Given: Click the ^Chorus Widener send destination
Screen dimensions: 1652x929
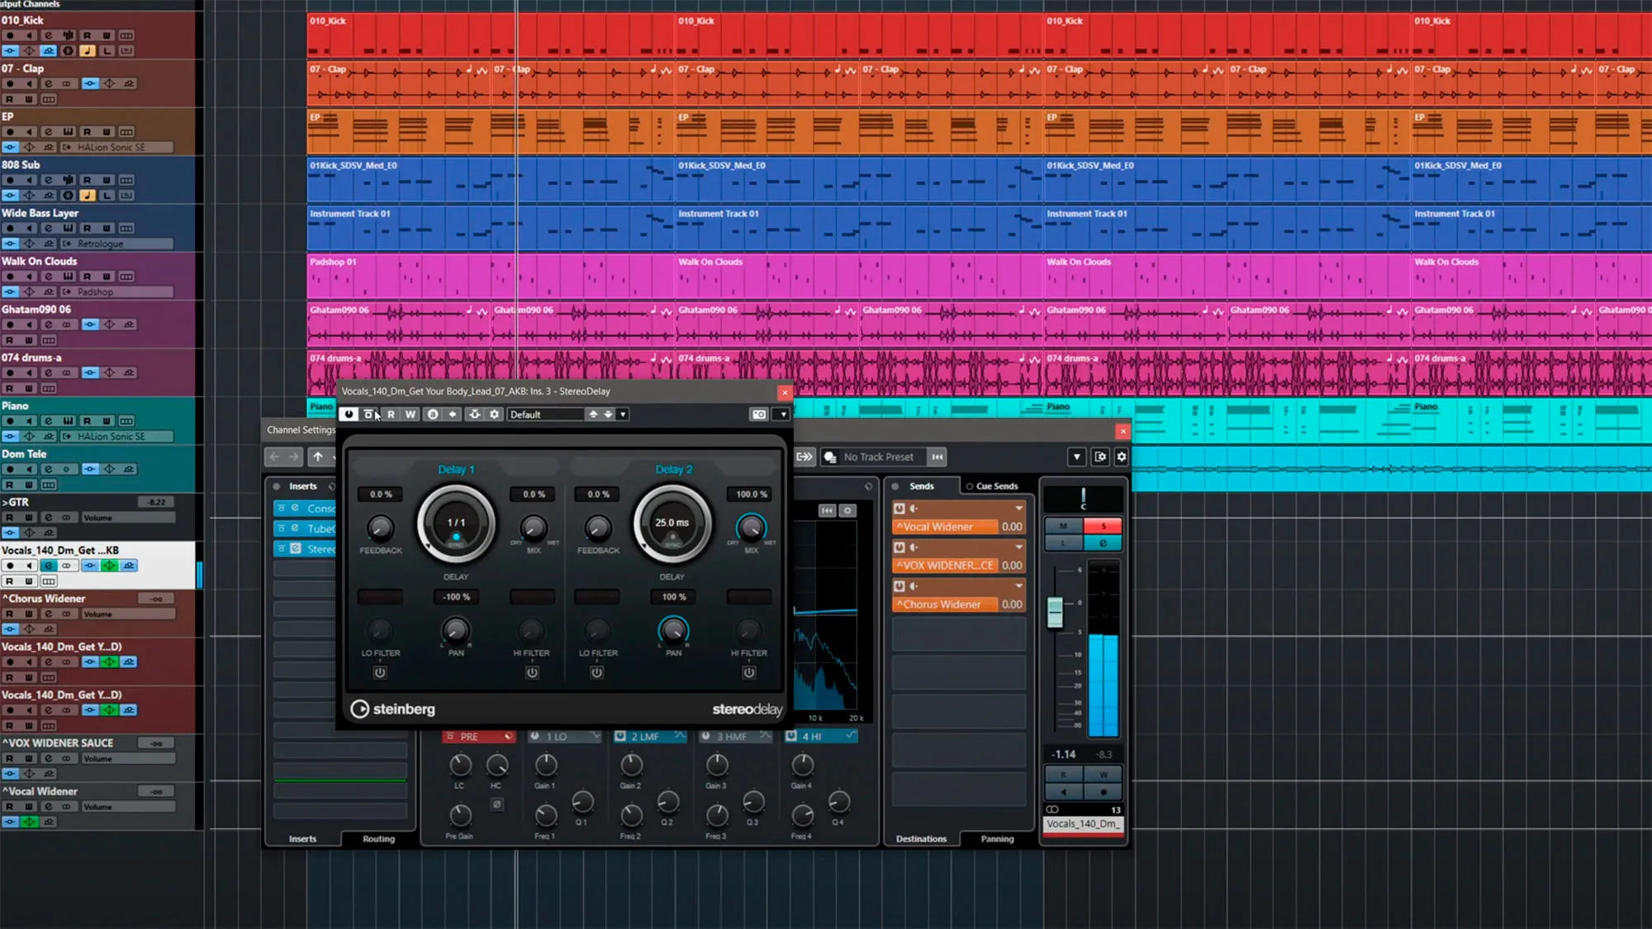Looking at the screenshot, I should click(x=945, y=604).
